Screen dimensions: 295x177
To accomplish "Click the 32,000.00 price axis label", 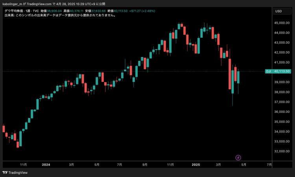I will [282, 151].
